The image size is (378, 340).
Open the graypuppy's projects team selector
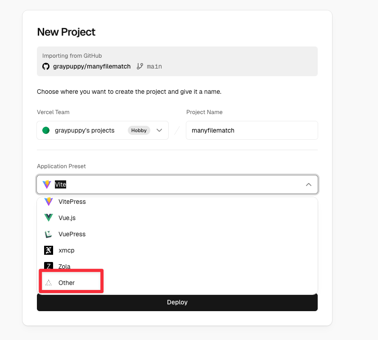pyautogui.click(x=85, y=130)
